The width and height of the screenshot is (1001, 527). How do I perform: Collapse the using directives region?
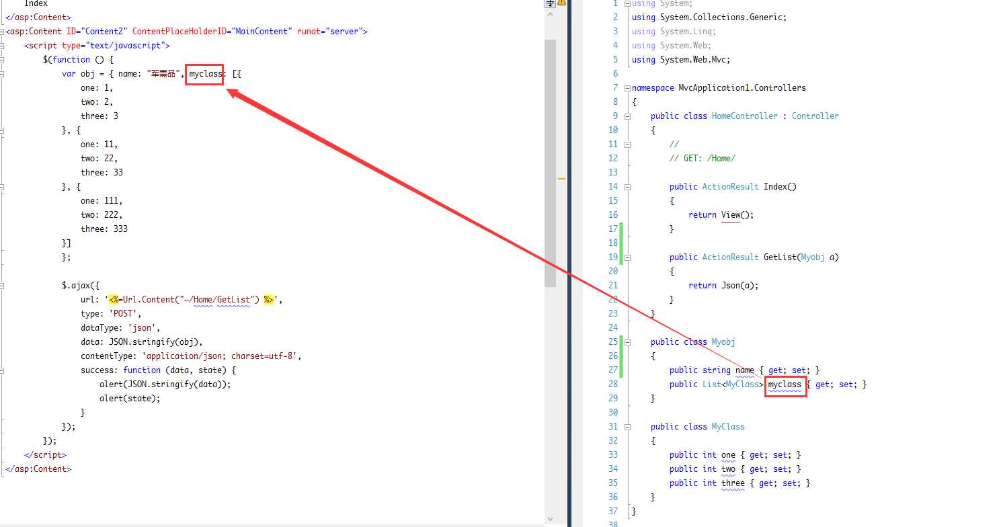pyautogui.click(x=627, y=3)
